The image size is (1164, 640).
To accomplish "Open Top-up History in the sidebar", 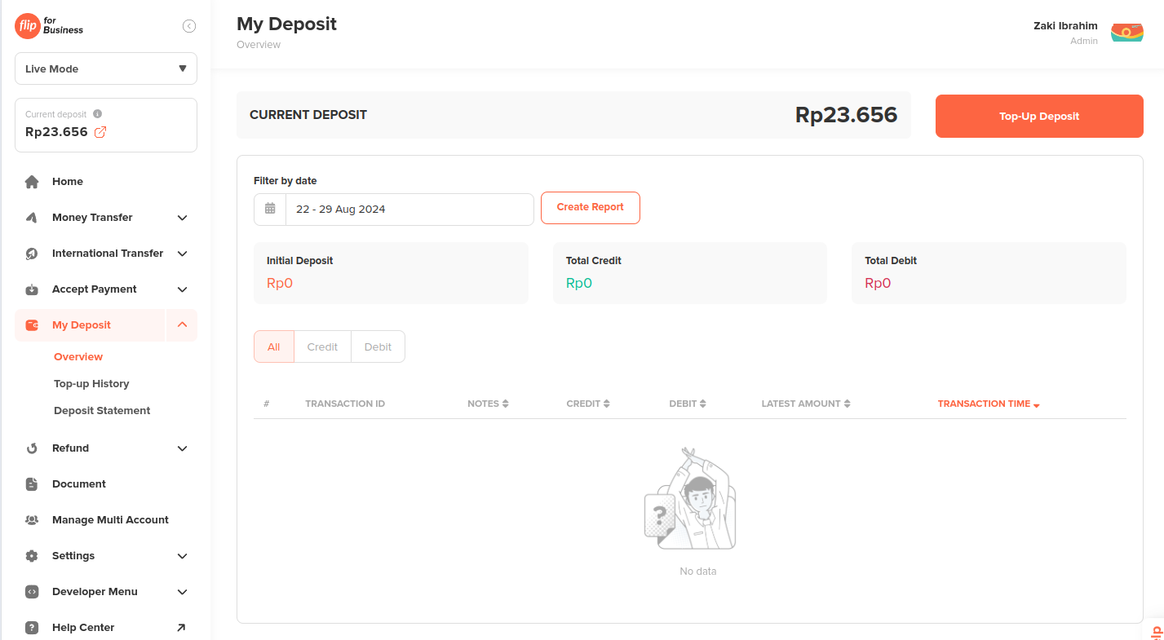I will pos(91,383).
